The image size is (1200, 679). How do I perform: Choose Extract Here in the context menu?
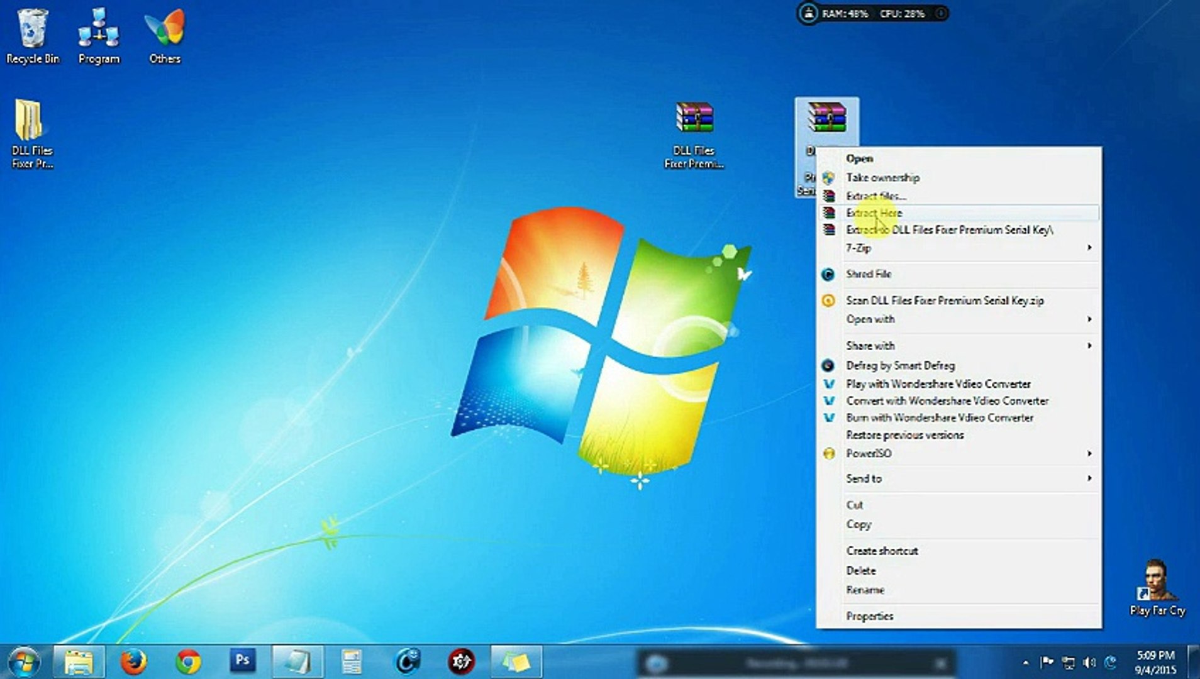point(959,213)
